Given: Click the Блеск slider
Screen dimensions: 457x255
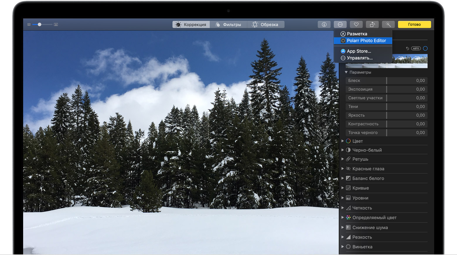Looking at the screenshot, I should coord(386,80).
